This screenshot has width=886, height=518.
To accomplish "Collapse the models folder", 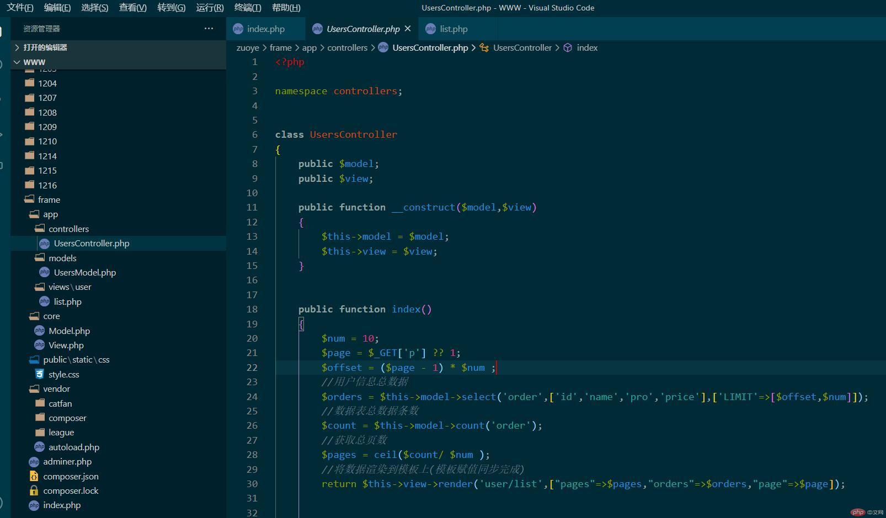I will point(118,258).
